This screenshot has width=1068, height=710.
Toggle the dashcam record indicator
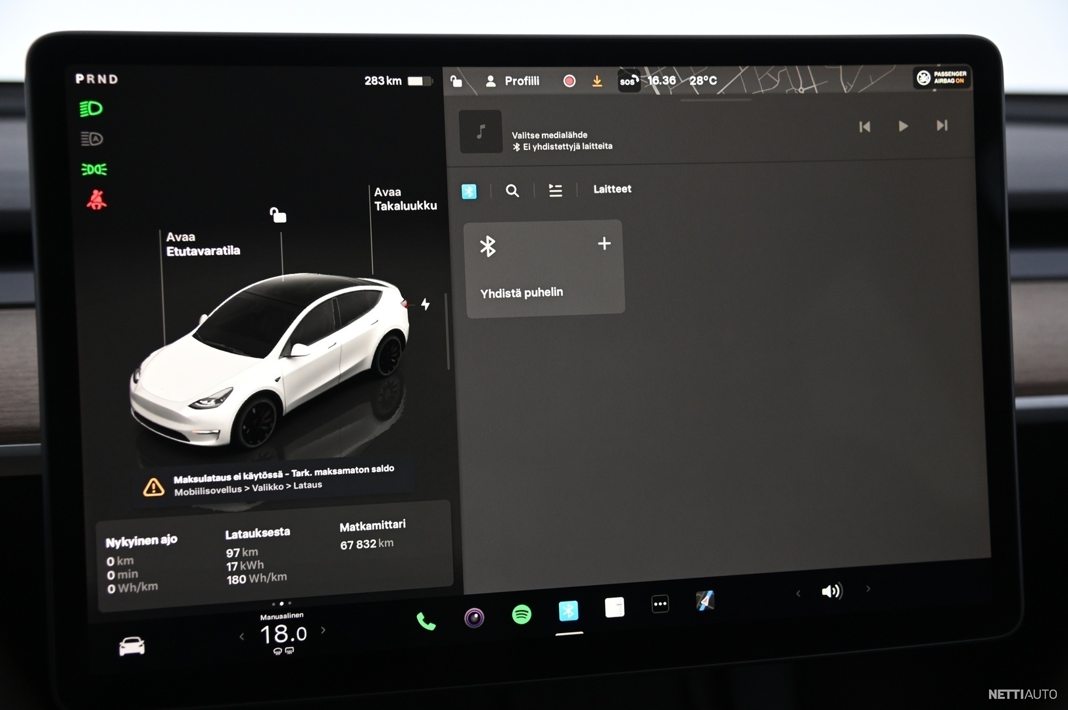[570, 81]
